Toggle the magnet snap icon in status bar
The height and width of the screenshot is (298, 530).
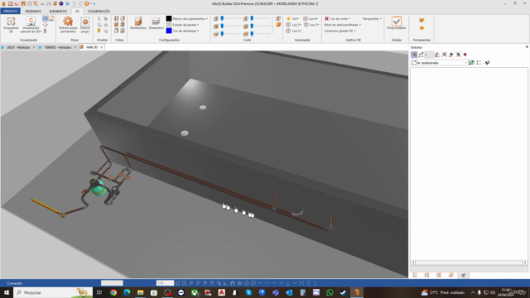(233, 283)
